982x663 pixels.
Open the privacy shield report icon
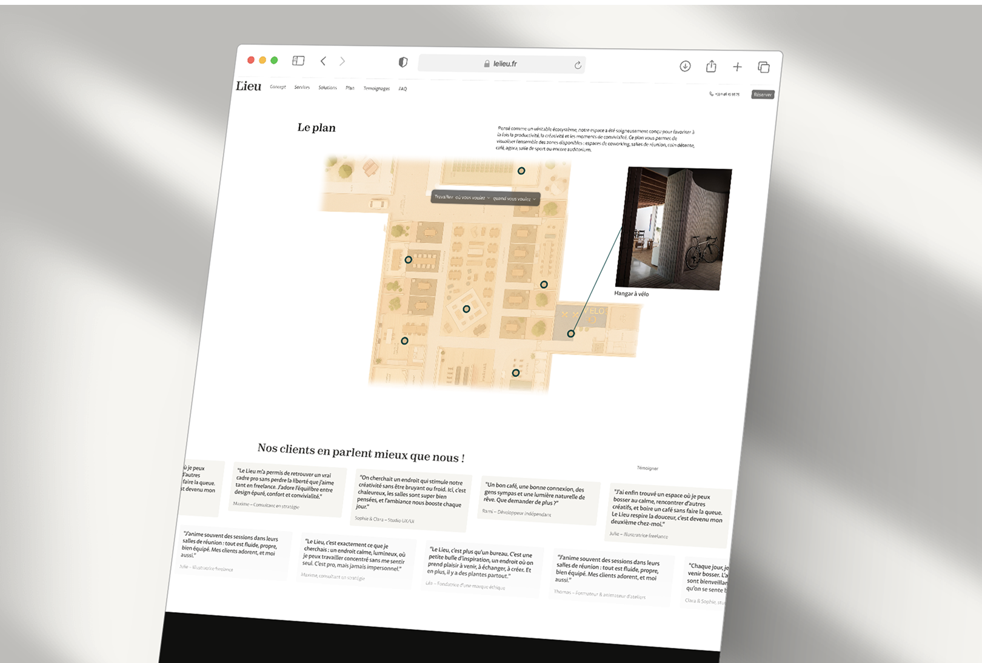tap(403, 62)
